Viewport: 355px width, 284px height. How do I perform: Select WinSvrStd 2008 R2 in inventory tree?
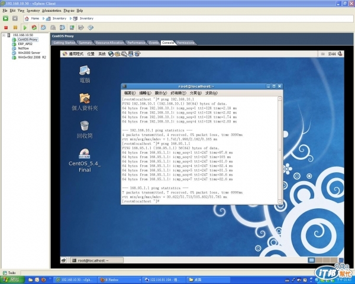pyautogui.click(x=32, y=57)
